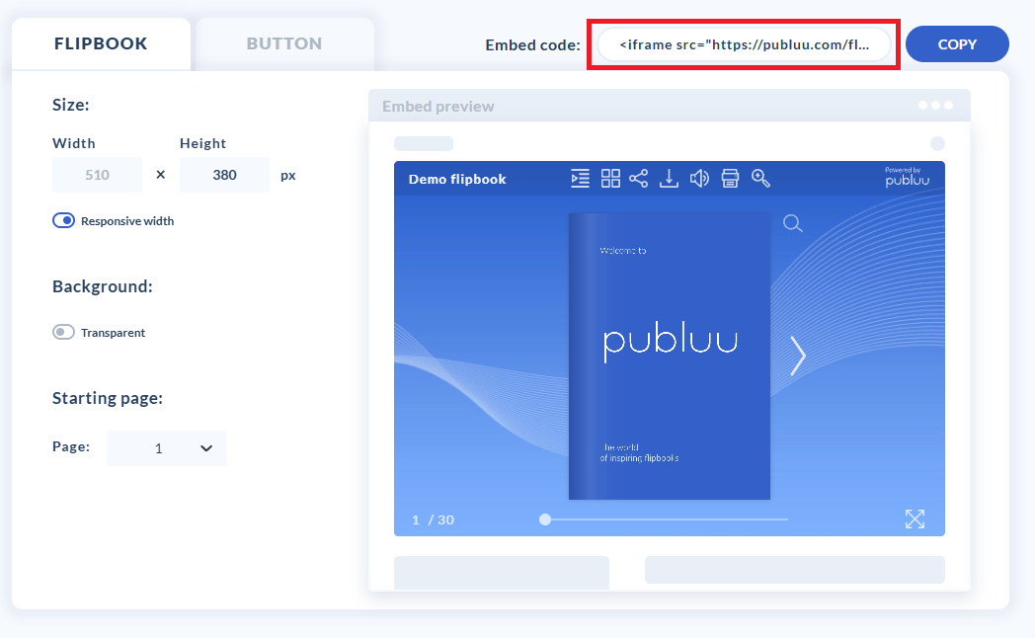
Task: Open the table of contents icon
Action: (580, 178)
